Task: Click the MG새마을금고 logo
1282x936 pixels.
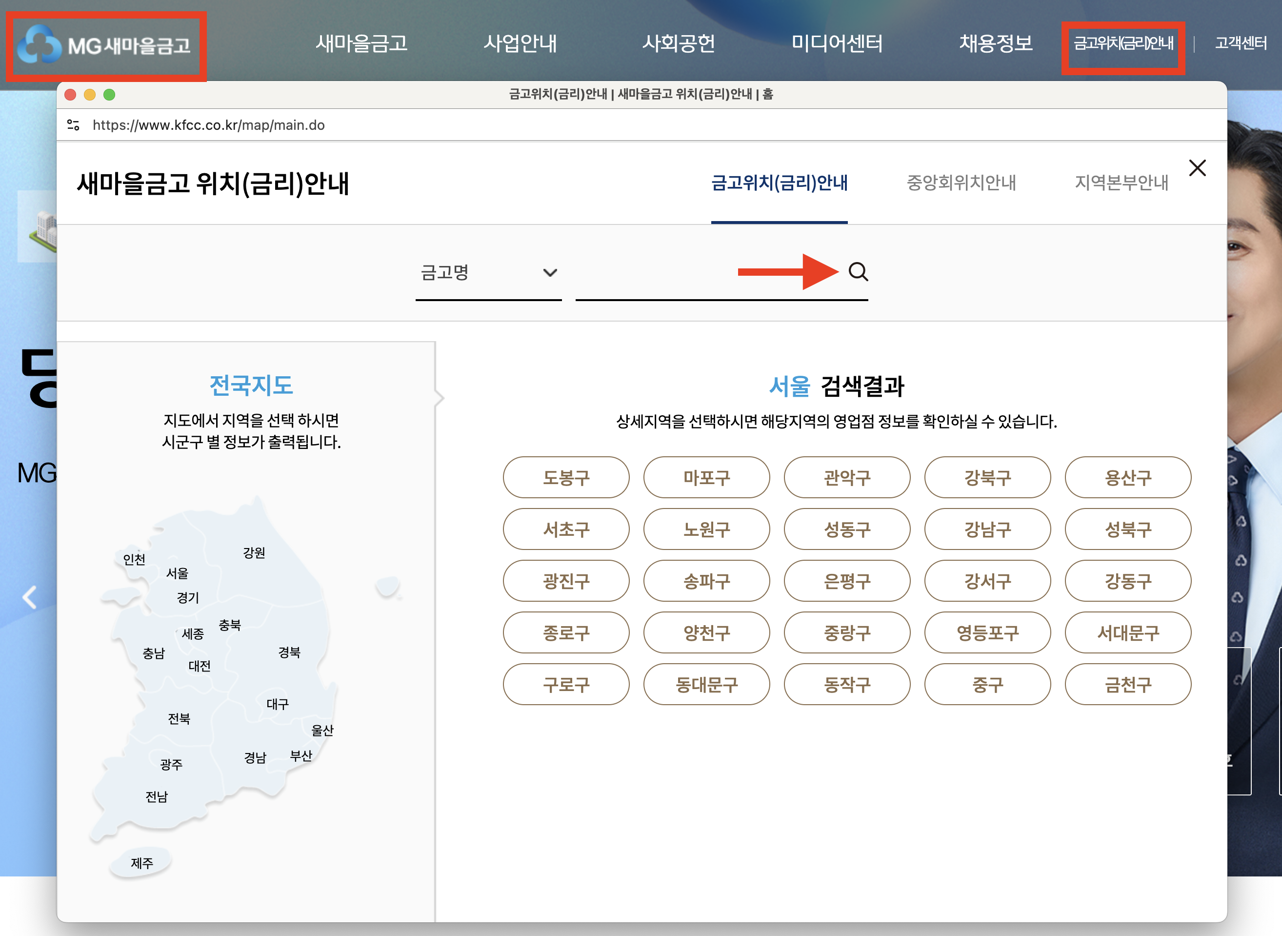Action: [106, 46]
